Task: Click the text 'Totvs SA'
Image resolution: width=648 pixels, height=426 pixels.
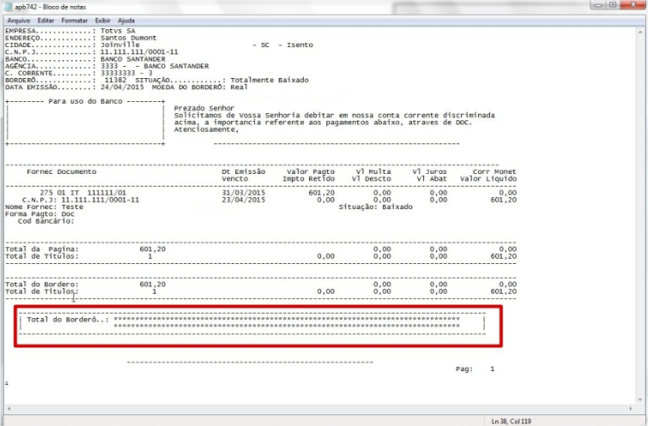Action: (x=118, y=31)
